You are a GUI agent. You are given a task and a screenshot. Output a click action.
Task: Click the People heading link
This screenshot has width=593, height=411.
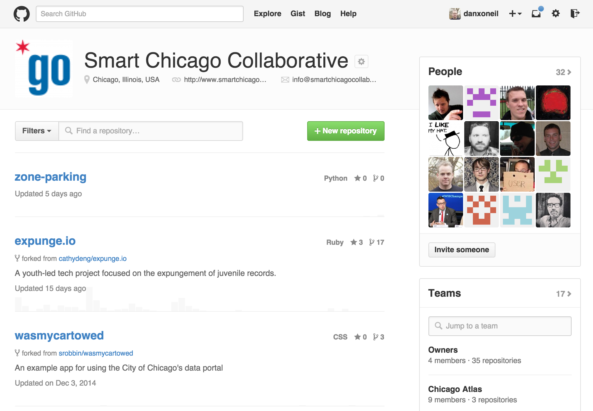pos(445,72)
